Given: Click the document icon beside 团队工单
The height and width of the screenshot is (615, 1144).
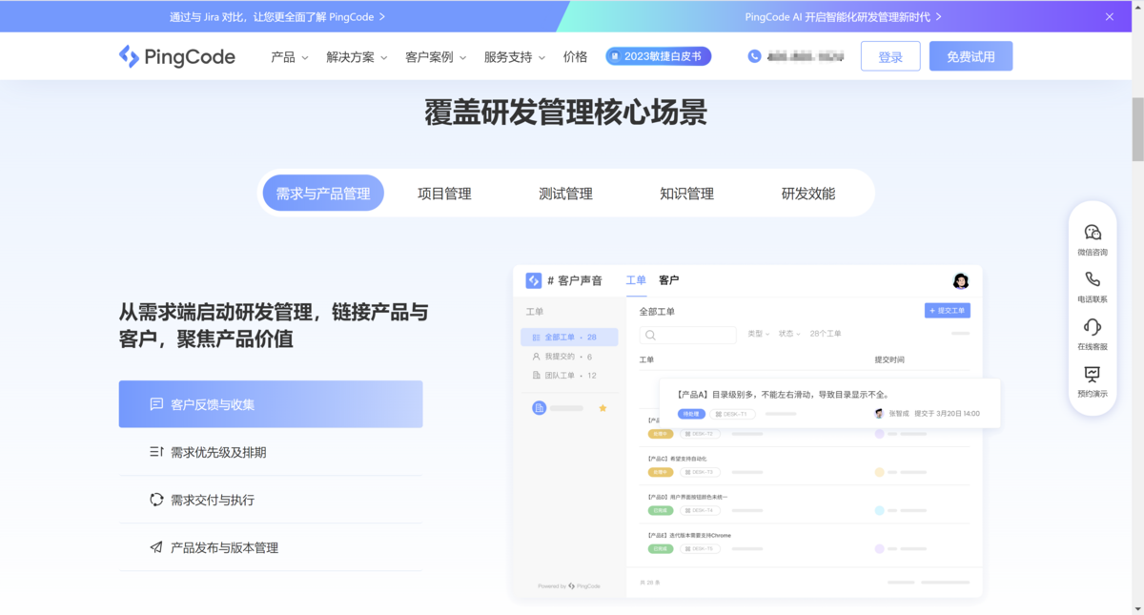Looking at the screenshot, I should (x=536, y=376).
